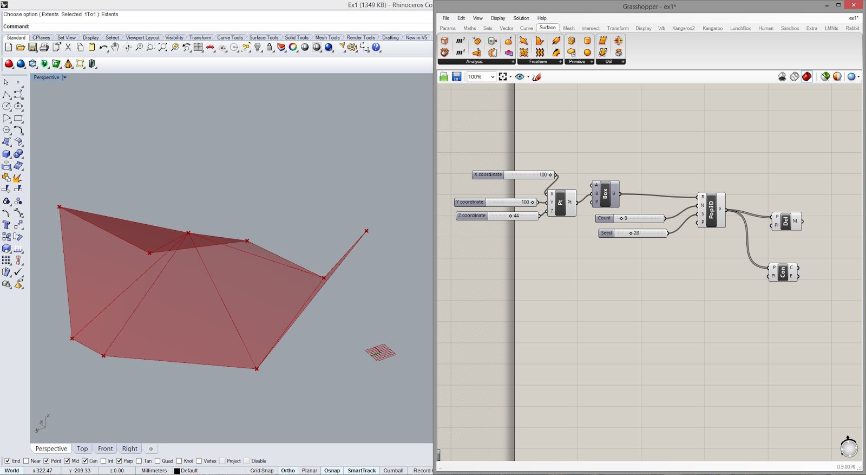Viewport: 866px width, 475px height.
Task: Toggle Planar in status bar
Action: pos(310,471)
